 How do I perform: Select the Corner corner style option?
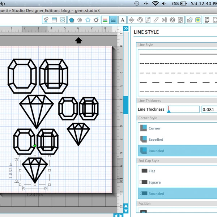[178, 128]
